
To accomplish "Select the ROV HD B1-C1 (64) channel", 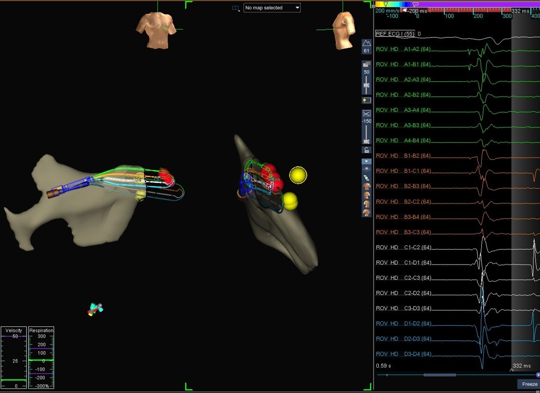I will [403, 171].
